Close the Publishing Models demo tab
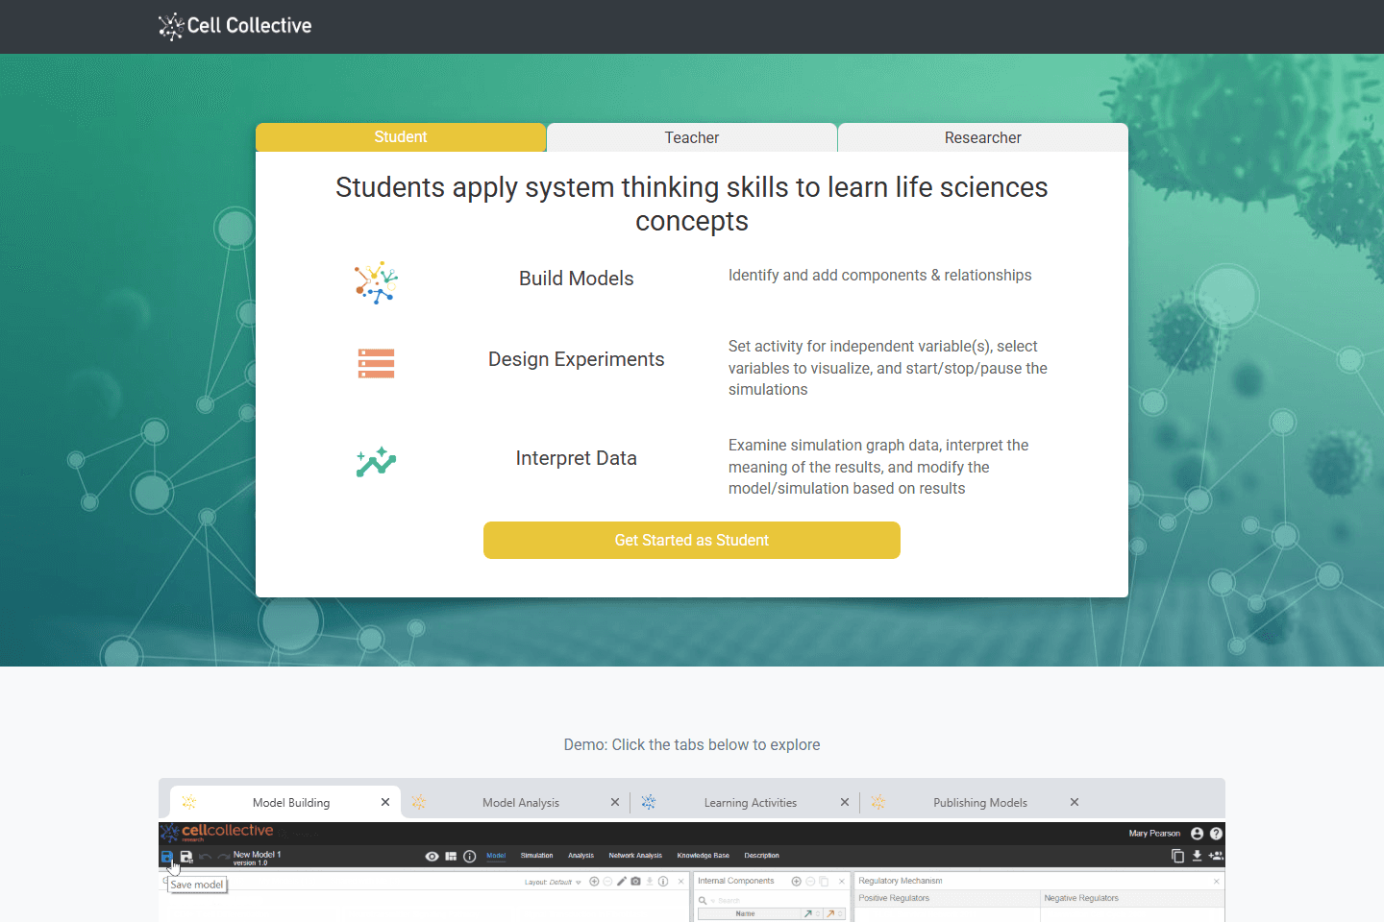 coord(1075,802)
